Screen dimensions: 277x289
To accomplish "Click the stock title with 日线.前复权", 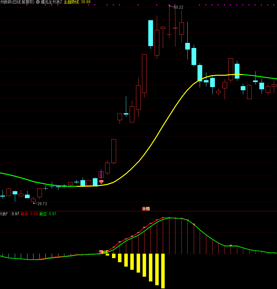I will pyautogui.click(x=17, y=2).
